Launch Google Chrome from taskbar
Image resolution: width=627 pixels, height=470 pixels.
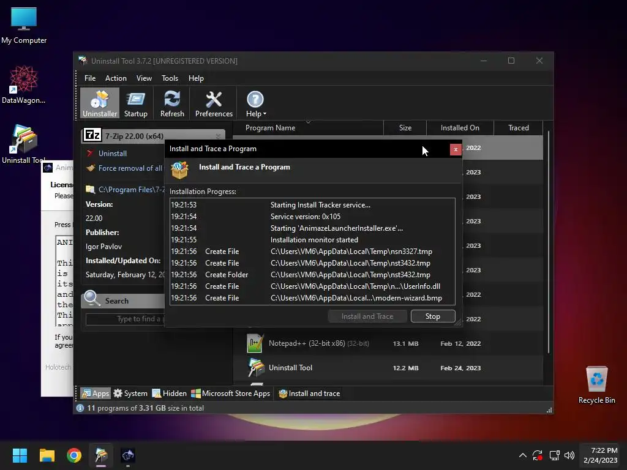pos(74,455)
